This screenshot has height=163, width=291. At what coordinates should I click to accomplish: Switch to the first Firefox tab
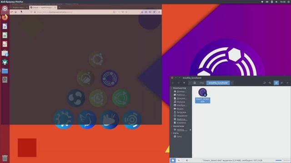click(x=19, y=7)
